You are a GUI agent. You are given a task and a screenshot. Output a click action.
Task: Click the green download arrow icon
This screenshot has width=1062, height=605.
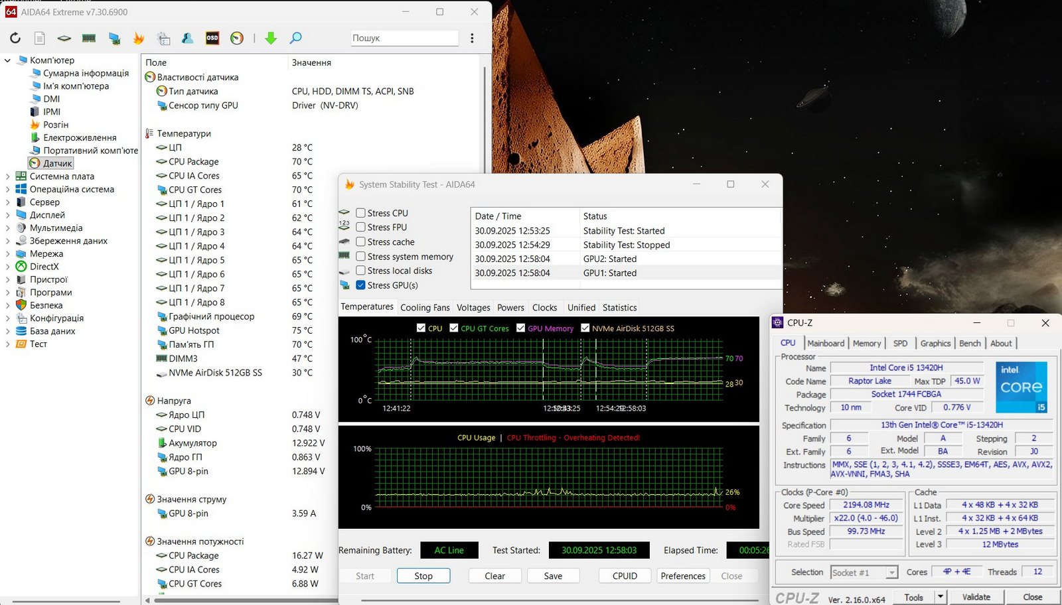tap(271, 38)
